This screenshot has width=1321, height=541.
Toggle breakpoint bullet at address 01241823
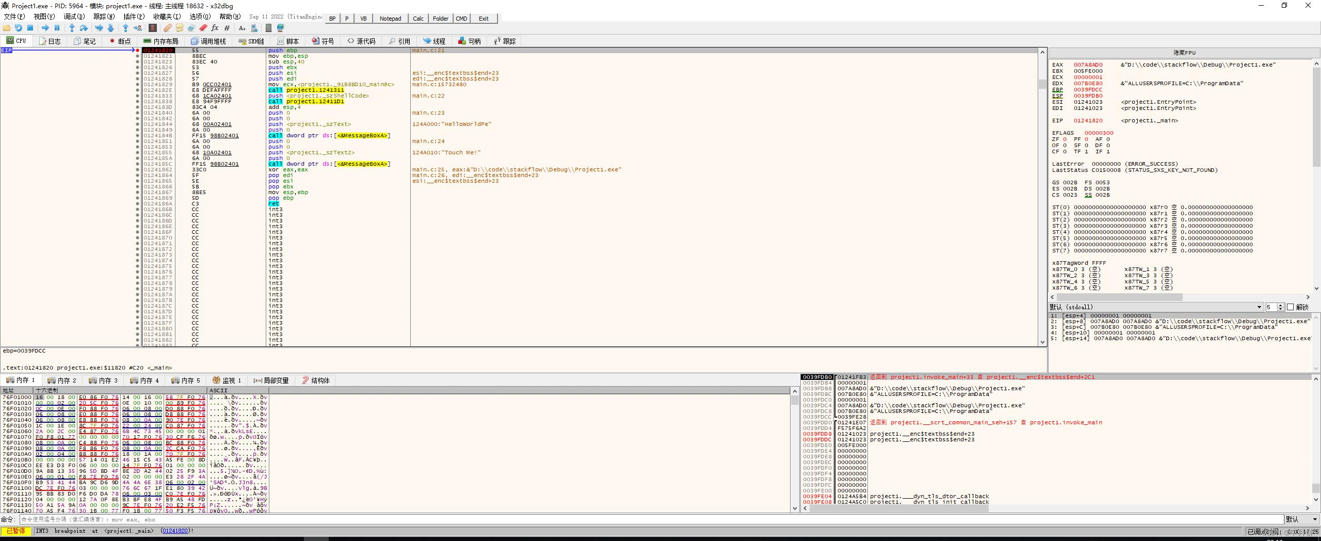(138, 62)
